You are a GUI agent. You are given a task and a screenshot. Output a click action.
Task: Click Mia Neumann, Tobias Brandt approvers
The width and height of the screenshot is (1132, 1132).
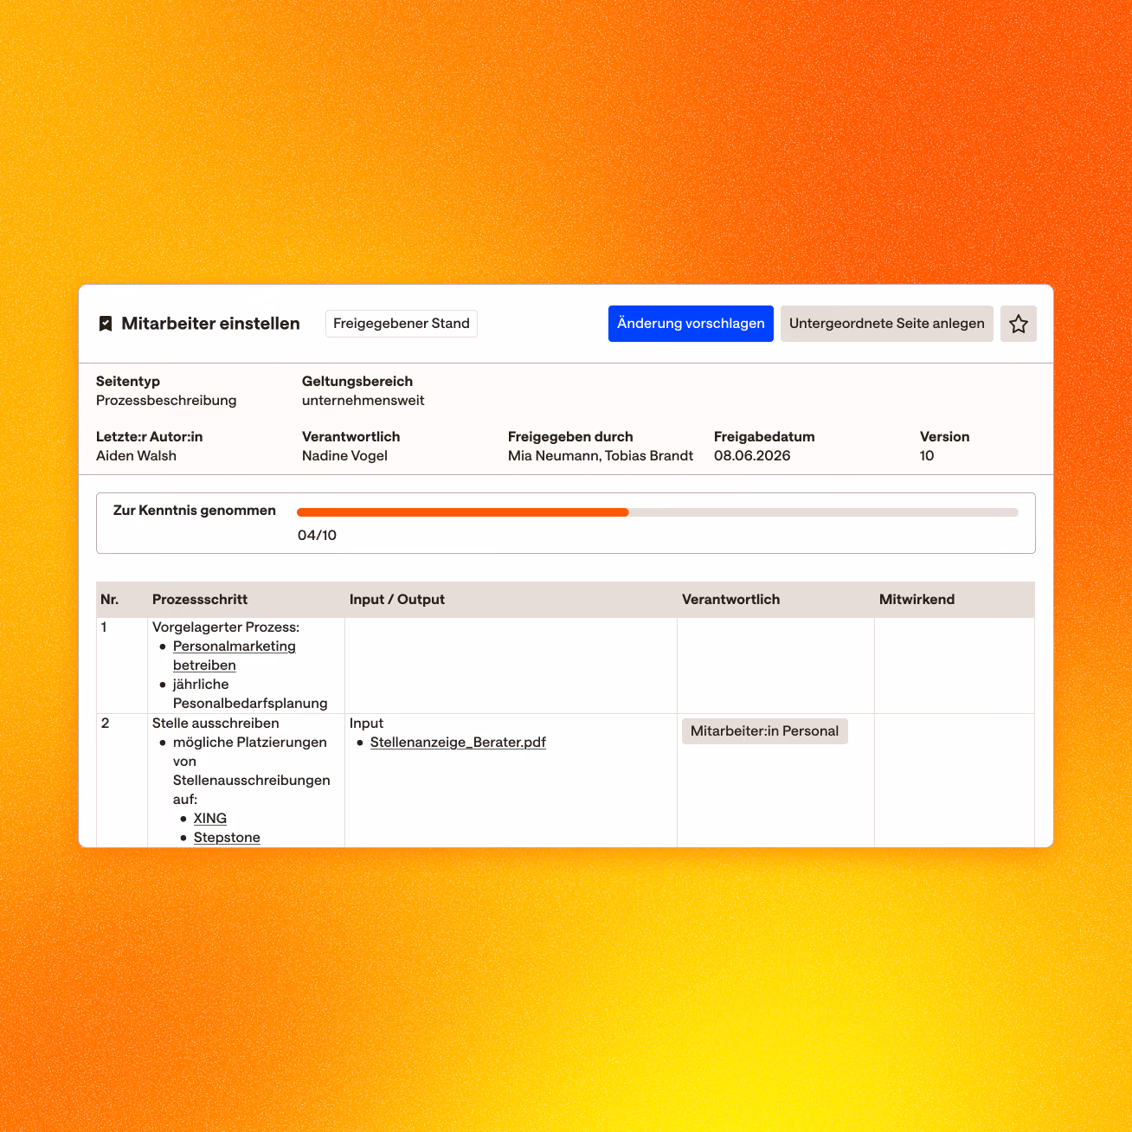tap(601, 456)
